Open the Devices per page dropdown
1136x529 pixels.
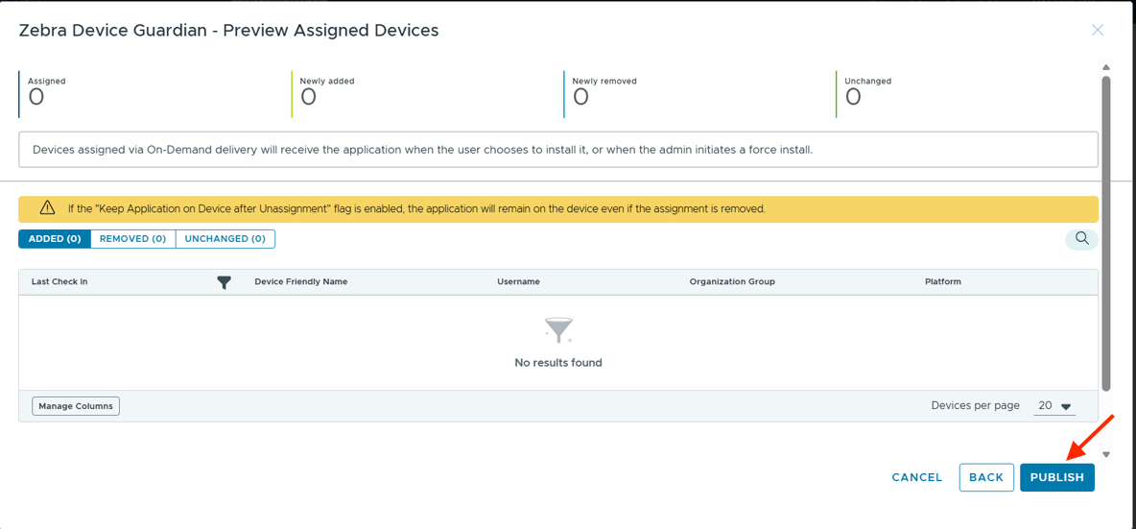tap(1054, 406)
